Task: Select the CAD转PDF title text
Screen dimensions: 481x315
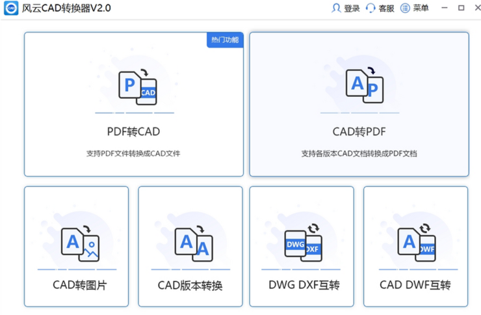Action: coord(359,131)
